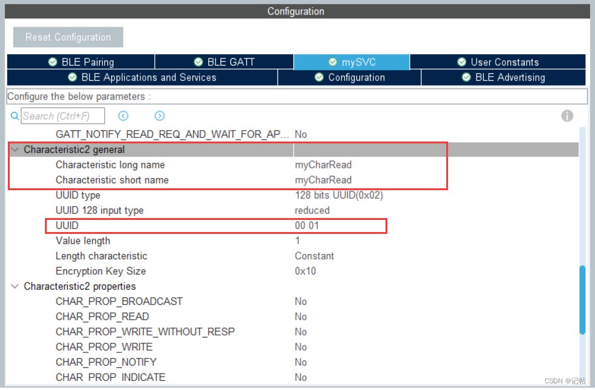The image size is (595, 390).
Task: Toggle CHAR_PROP_INDICATE value No
Action: 301,377
